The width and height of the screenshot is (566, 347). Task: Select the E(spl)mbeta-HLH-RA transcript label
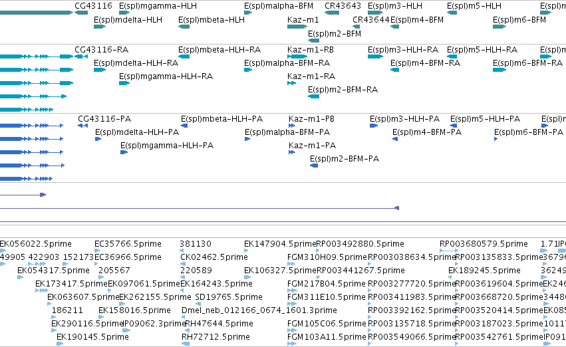(x=219, y=50)
